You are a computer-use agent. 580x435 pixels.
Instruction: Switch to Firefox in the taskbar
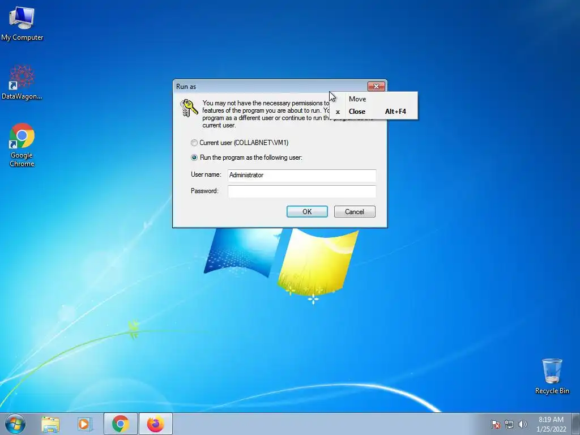pyautogui.click(x=156, y=424)
